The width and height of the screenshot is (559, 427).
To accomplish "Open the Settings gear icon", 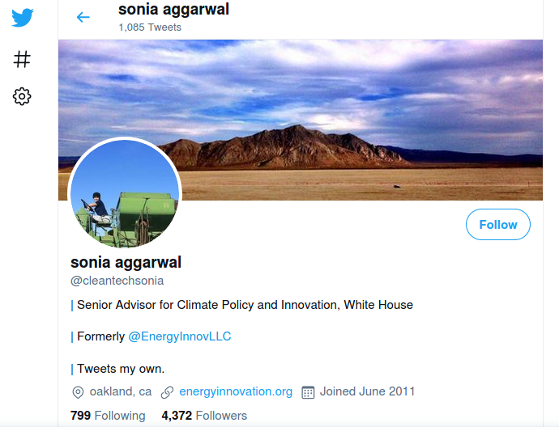I will 23,97.
